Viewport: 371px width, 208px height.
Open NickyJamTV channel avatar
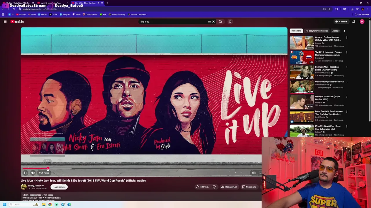pos(24,187)
